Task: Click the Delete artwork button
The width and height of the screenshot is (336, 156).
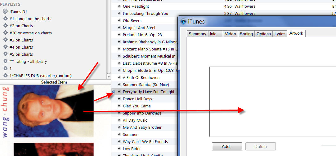Action: click(x=261, y=147)
